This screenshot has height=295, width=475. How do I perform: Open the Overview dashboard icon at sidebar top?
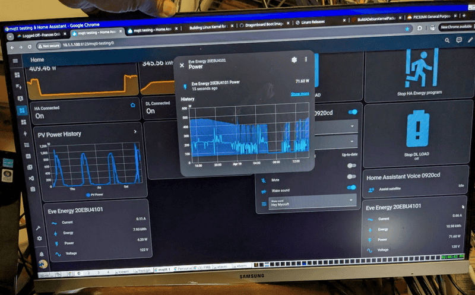click(17, 75)
